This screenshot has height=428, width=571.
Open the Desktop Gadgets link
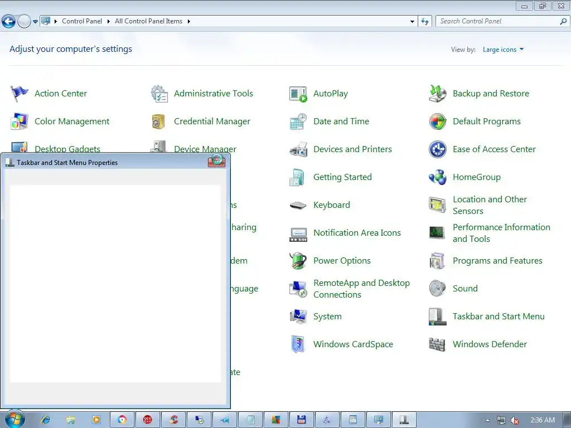point(67,149)
